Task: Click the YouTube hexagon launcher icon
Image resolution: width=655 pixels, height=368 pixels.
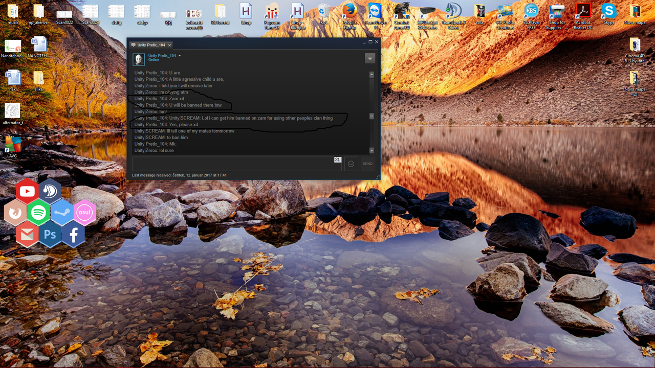Action: click(x=27, y=192)
